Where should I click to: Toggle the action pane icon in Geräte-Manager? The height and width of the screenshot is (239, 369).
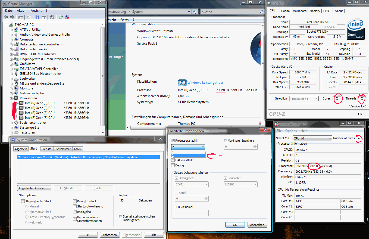click(x=43, y=17)
